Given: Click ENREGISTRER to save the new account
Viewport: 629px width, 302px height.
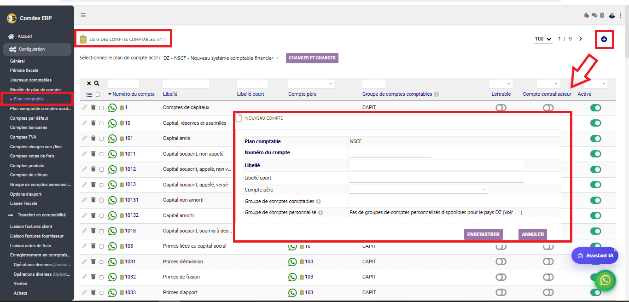Looking at the screenshot, I should [483, 234].
